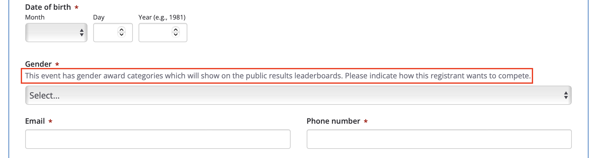The image size is (597, 158).
Task: Increase Day with the up arrow
Action: pyautogui.click(x=122, y=30)
